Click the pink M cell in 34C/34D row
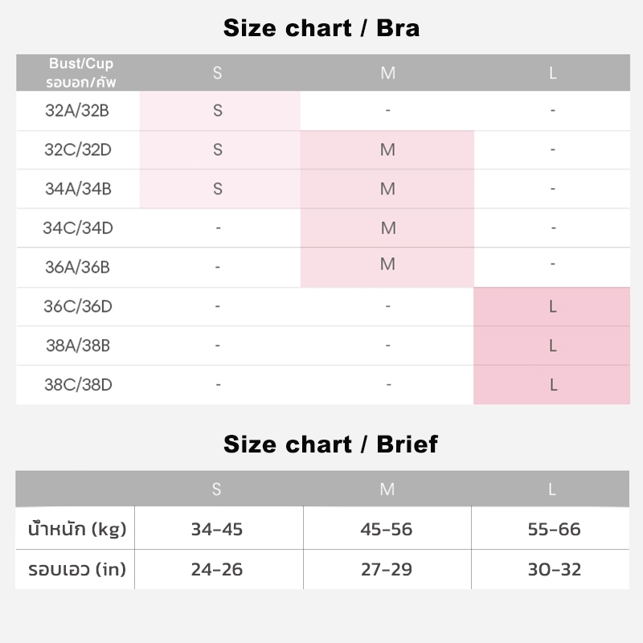The width and height of the screenshot is (643, 643). (388, 228)
